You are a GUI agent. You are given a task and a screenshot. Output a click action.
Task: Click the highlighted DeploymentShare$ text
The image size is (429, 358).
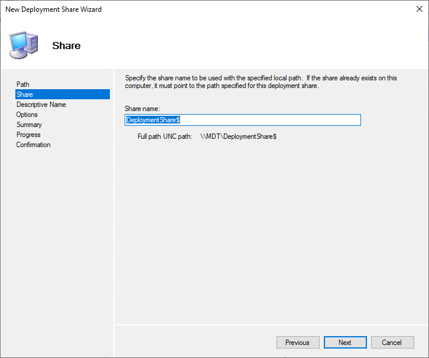(153, 120)
